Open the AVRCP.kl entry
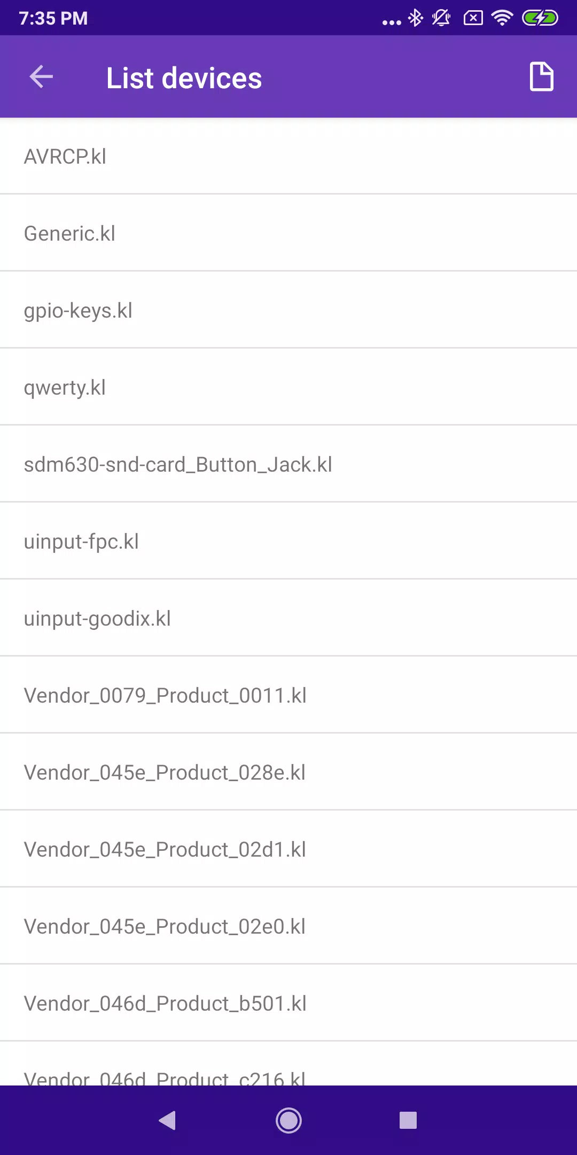577x1155 pixels. [288, 156]
